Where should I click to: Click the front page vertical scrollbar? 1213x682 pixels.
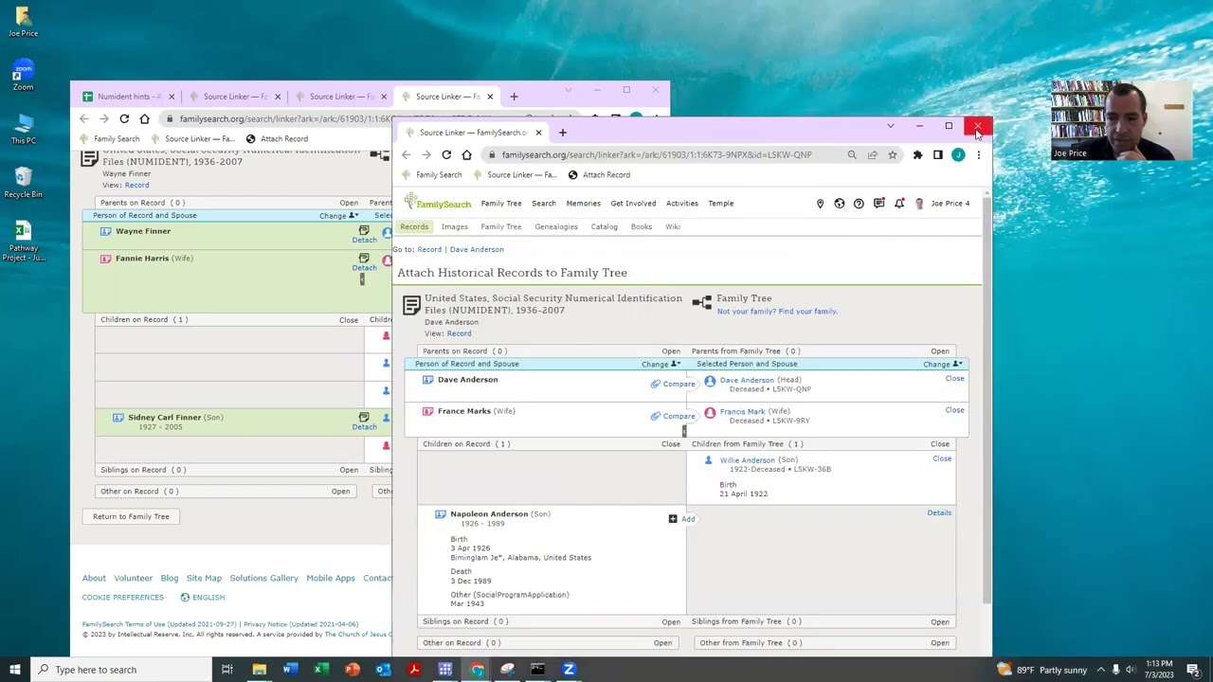point(987,398)
